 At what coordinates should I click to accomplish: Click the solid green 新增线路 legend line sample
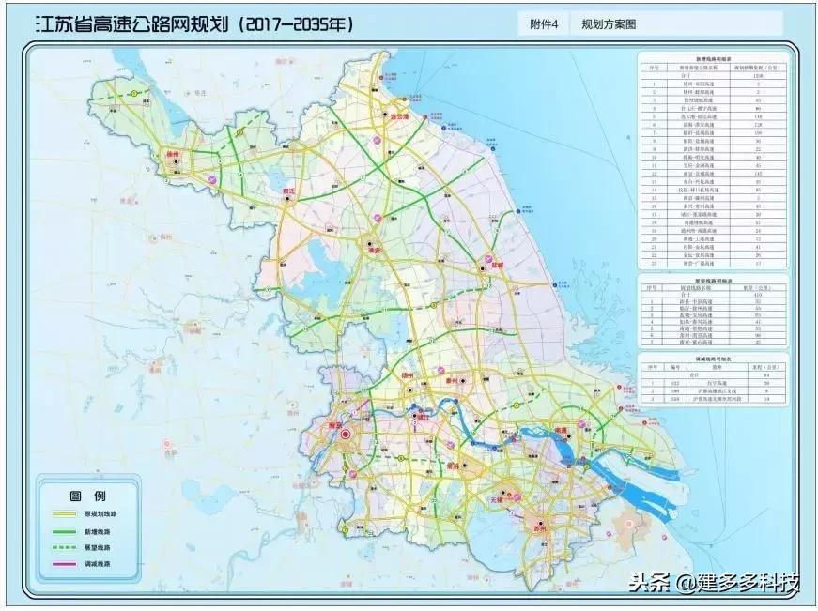[64, 532]
